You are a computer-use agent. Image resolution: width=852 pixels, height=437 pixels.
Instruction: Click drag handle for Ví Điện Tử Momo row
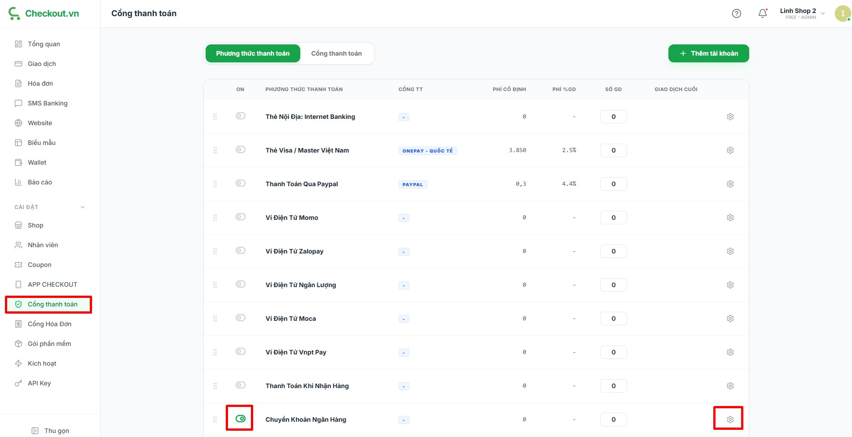pos(215,218)
